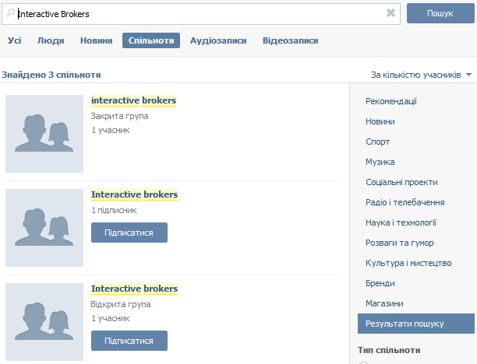This screenshot has width=477, height=364.
Task: Focus the Interactive Brokers search input
Action: click(201, 14)
